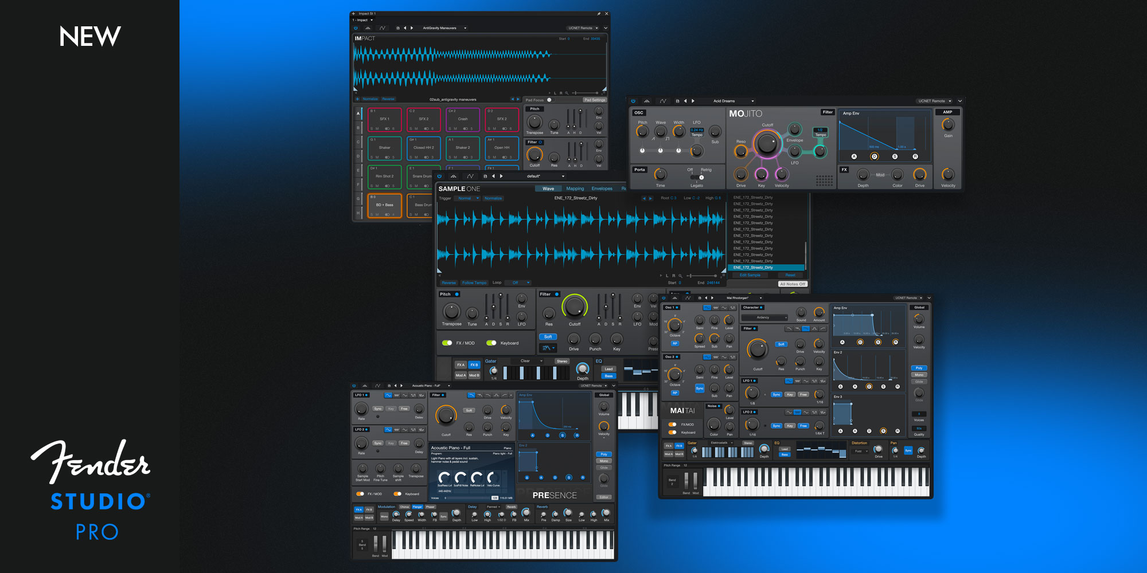Disable the FX / MOD switch in Sample One
This screenshot has width=1147, height=573.
(x=447, y=343)
